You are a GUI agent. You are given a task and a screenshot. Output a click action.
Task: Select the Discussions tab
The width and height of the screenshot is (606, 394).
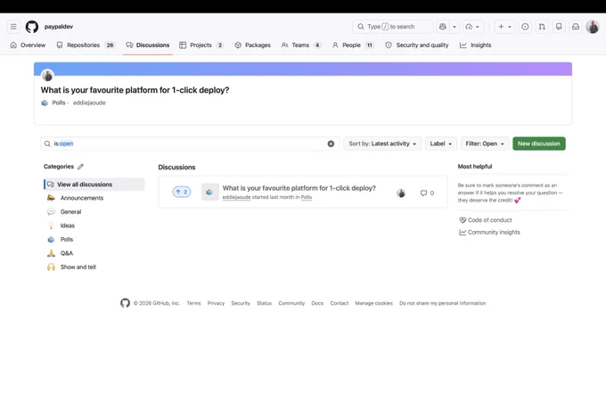point(148,45)
